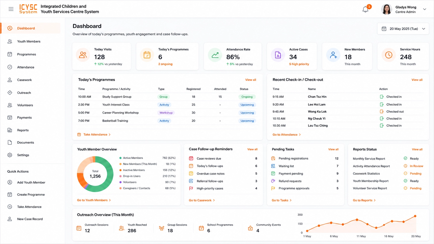Click the Documents sidebar icon
The width and height of the screenshot is (434, 244).
click(10, 142)
